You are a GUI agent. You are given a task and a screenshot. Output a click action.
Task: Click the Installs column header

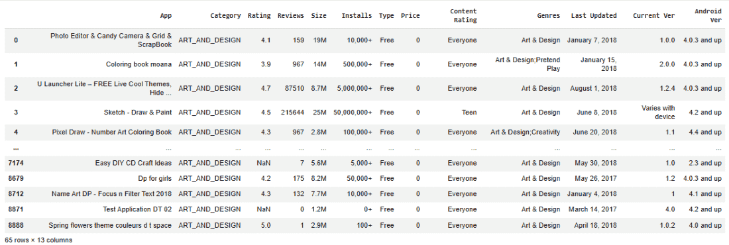tap(357, 15)
